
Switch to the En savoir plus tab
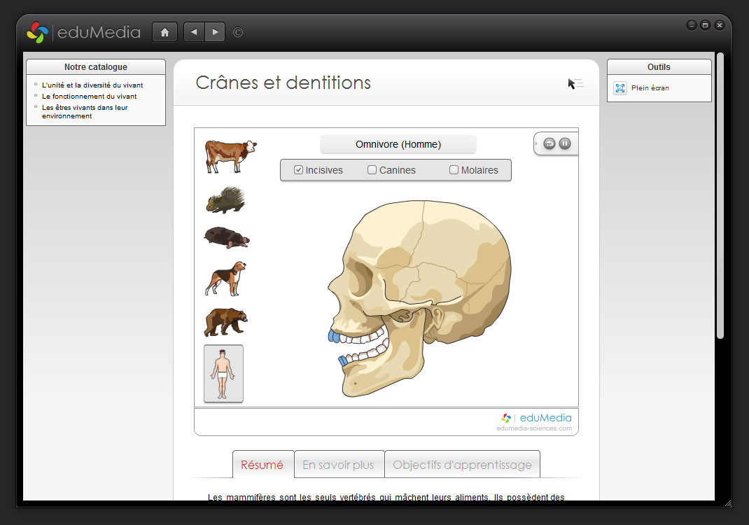coord(339,465)
